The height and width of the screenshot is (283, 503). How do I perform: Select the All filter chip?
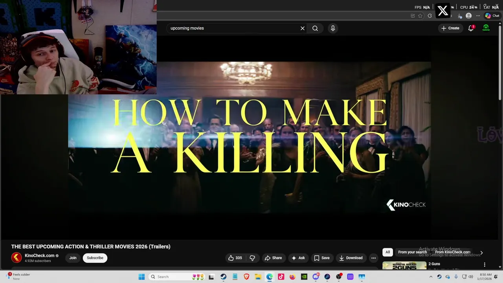[387, 252]
